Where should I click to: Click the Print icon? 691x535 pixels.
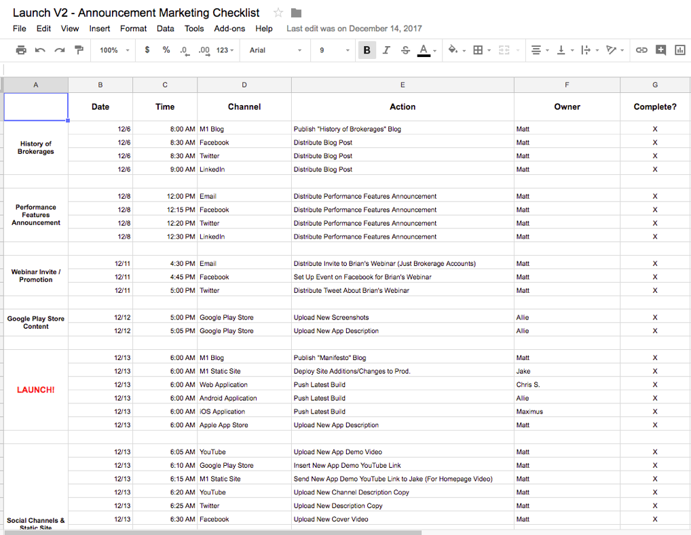[21, 50]
